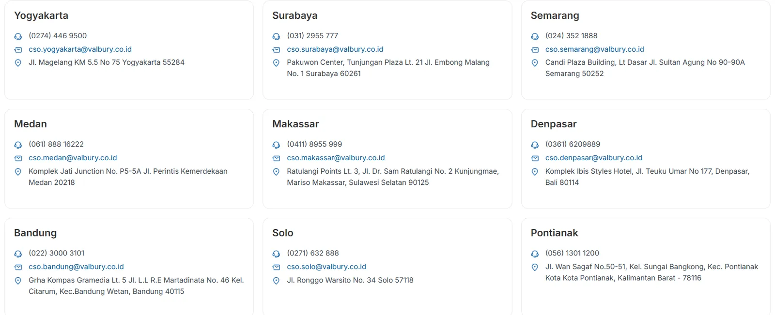Click the envelope email icon in Yogyakarta card
This screenshot has width=775, height=315.
tap(18, 50)
